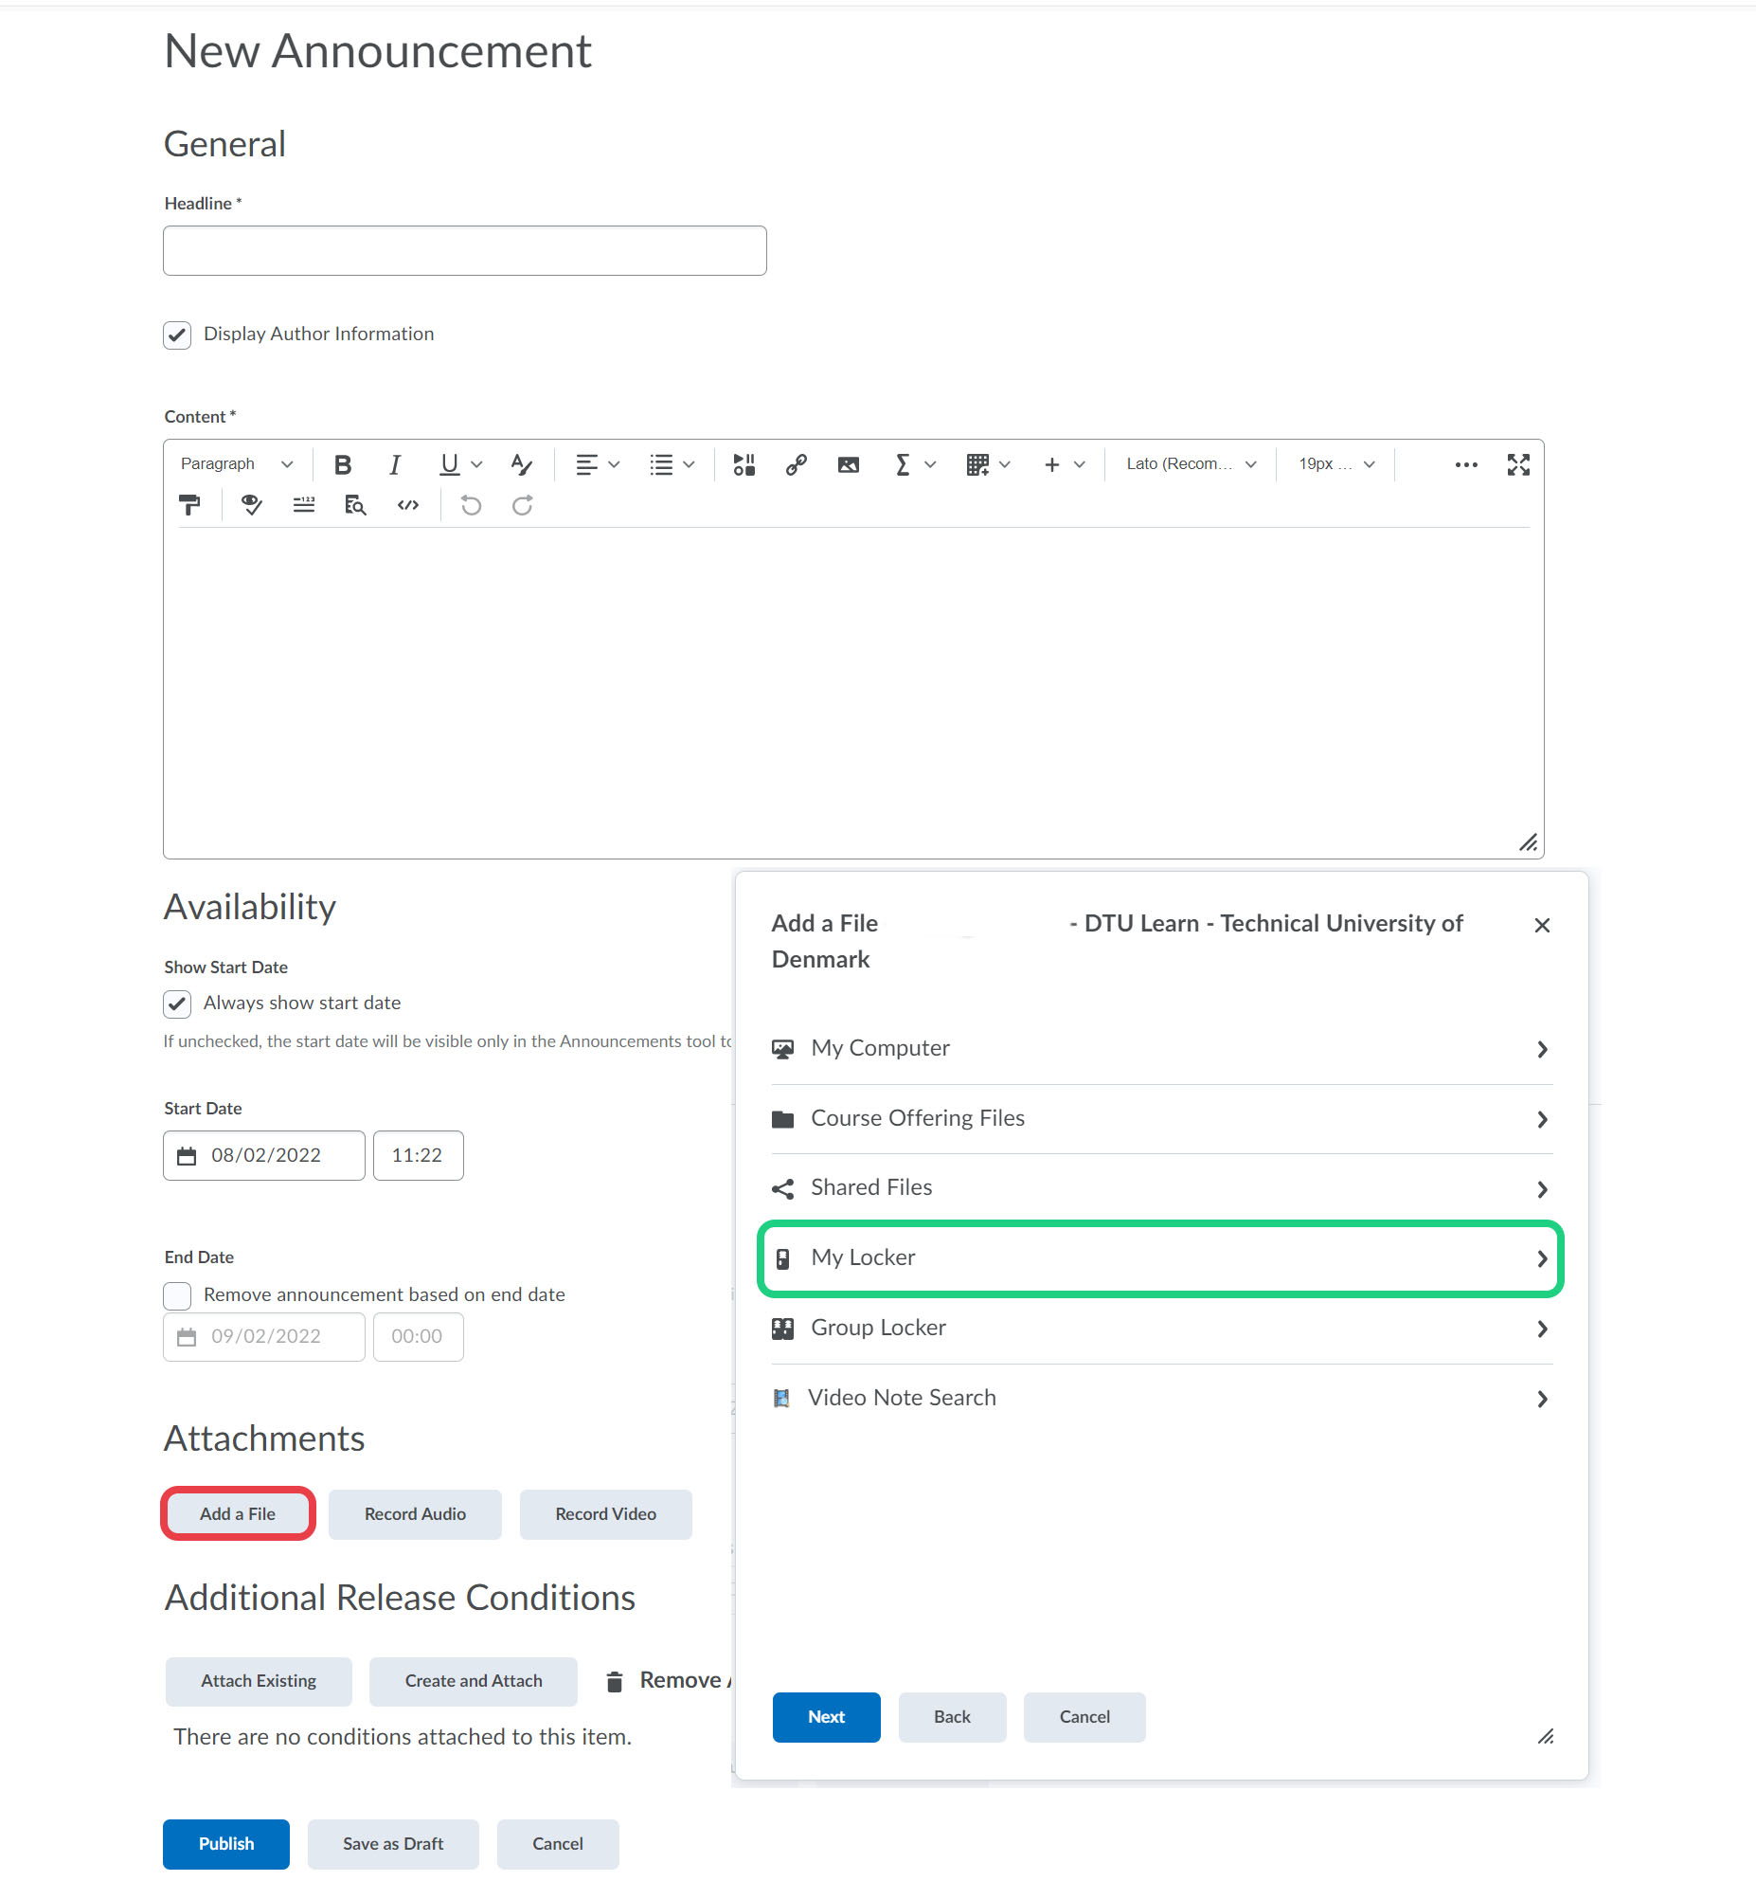
Task: Uncheck Display Author Information
Action: tap(178, 335)
